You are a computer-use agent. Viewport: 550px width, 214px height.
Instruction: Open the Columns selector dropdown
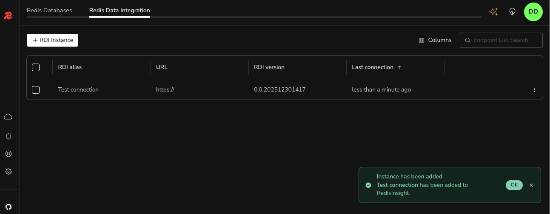435,40
